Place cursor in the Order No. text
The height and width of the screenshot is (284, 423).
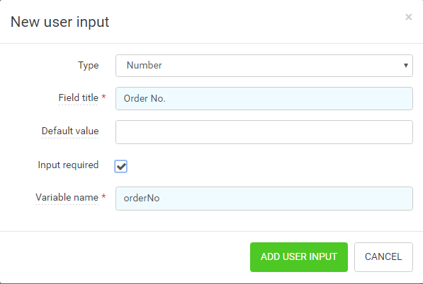145,98
